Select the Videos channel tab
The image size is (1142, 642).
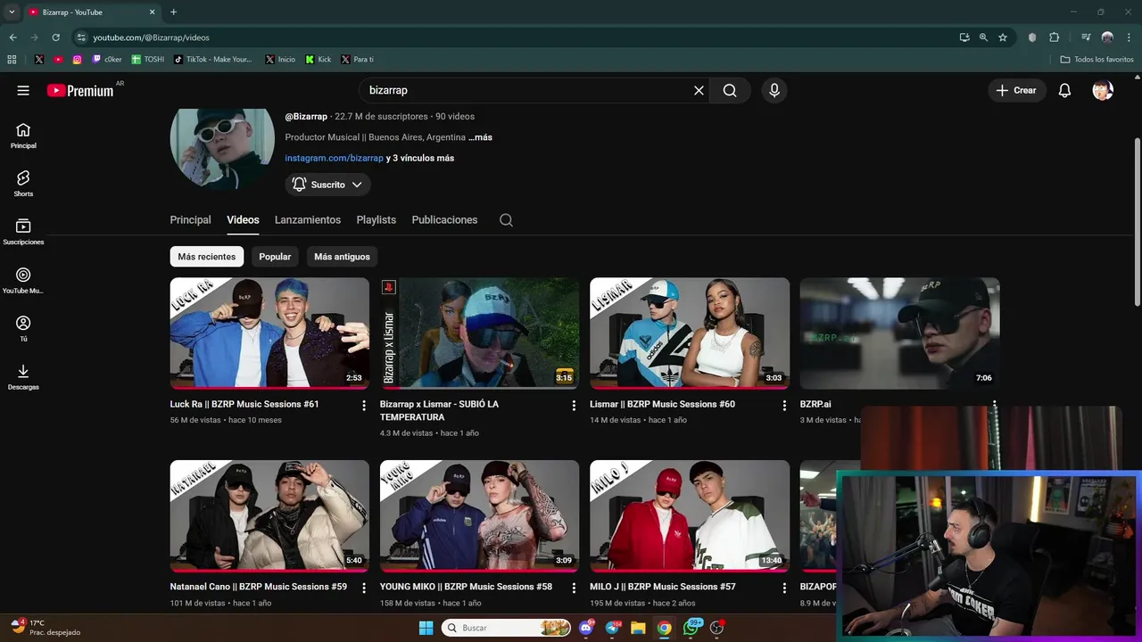pos(243,219)
